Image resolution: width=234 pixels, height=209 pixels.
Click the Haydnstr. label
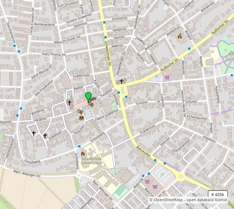coord(209,139)
